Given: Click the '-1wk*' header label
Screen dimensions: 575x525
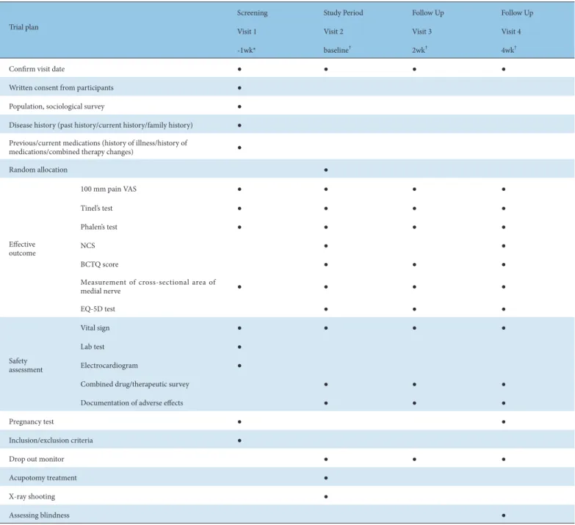Looking at the screenshot, I should [247, 50].
